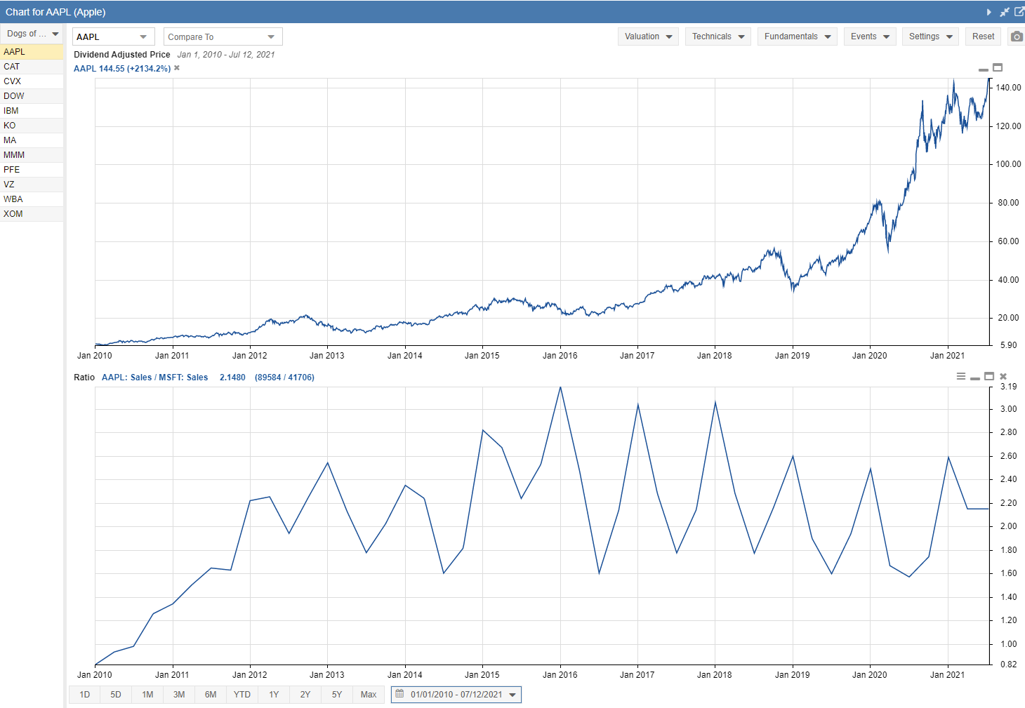This screenshot has height=708, width=1025.
Task: Select MA in the watchlist
Action: tap(32, 140)
